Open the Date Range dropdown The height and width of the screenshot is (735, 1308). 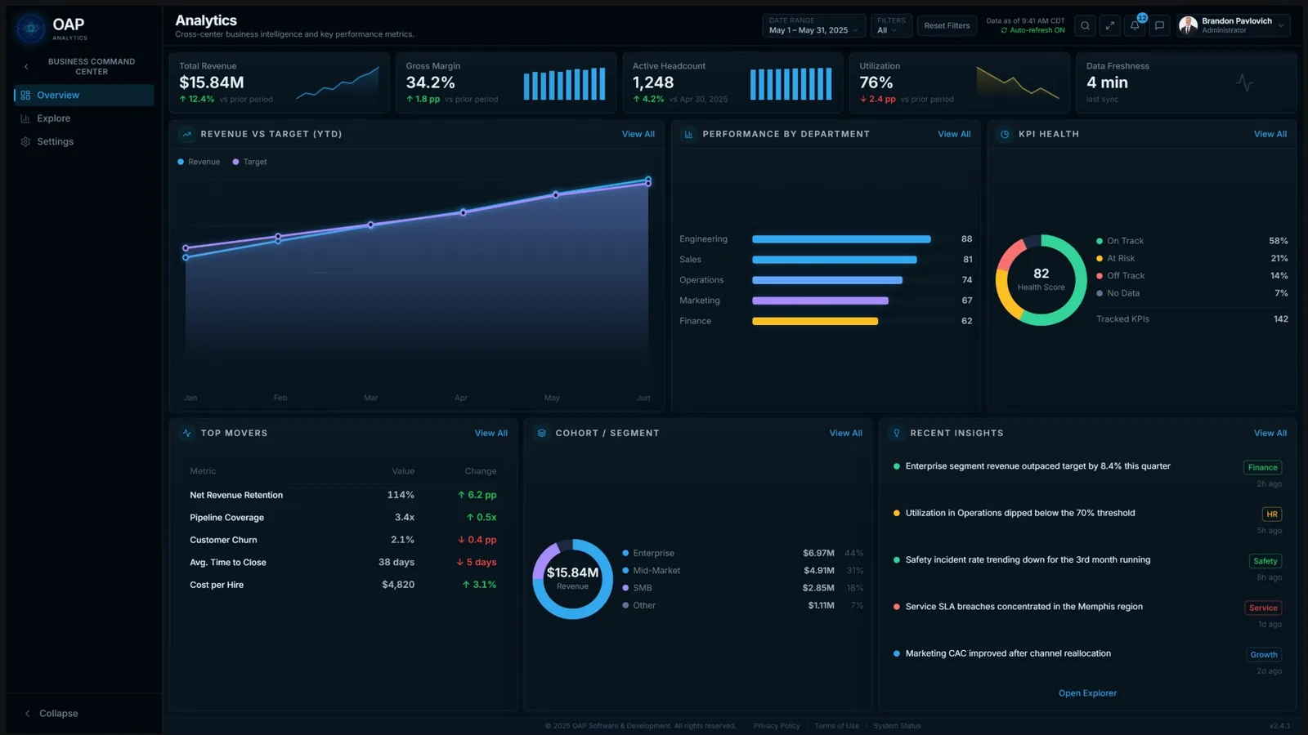point(813,26)
